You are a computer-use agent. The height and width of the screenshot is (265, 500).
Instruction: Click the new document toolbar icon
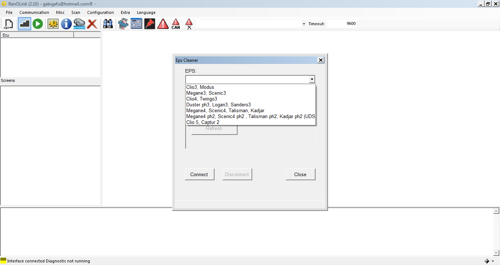(x=9, y=24)
